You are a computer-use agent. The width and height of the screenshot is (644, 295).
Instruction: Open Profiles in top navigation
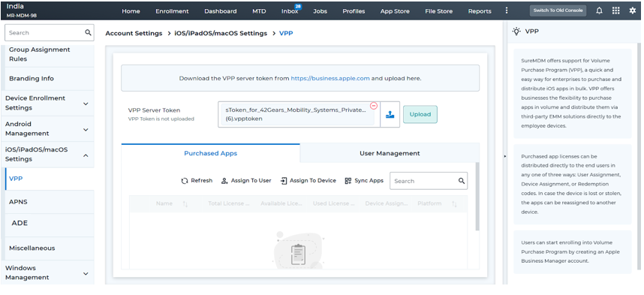[354, 11]
